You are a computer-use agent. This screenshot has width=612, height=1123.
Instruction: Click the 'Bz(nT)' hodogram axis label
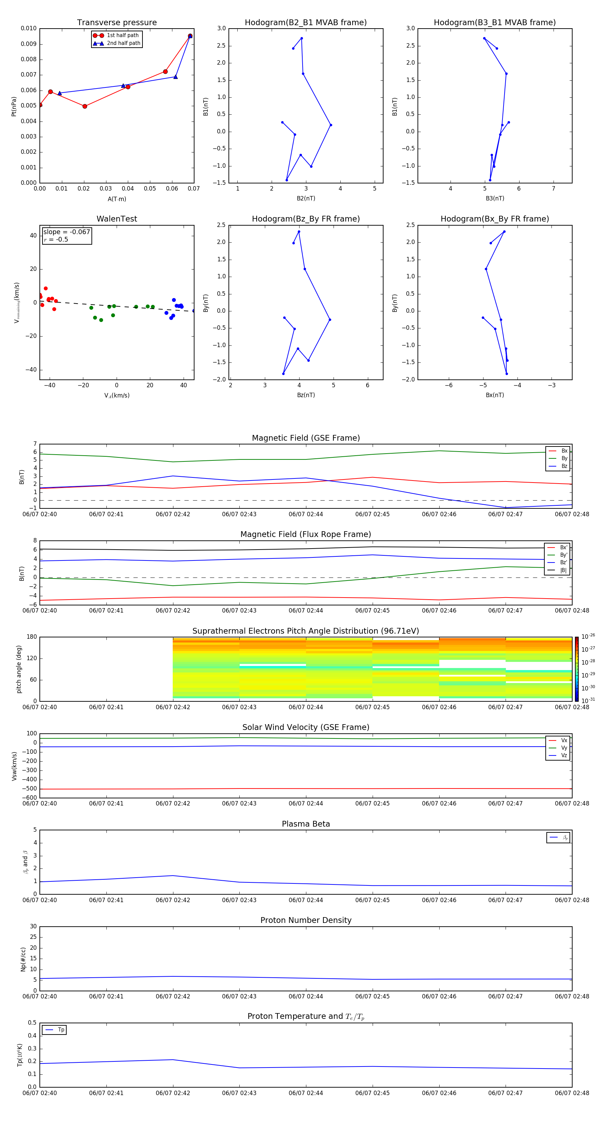click(306, 395)
